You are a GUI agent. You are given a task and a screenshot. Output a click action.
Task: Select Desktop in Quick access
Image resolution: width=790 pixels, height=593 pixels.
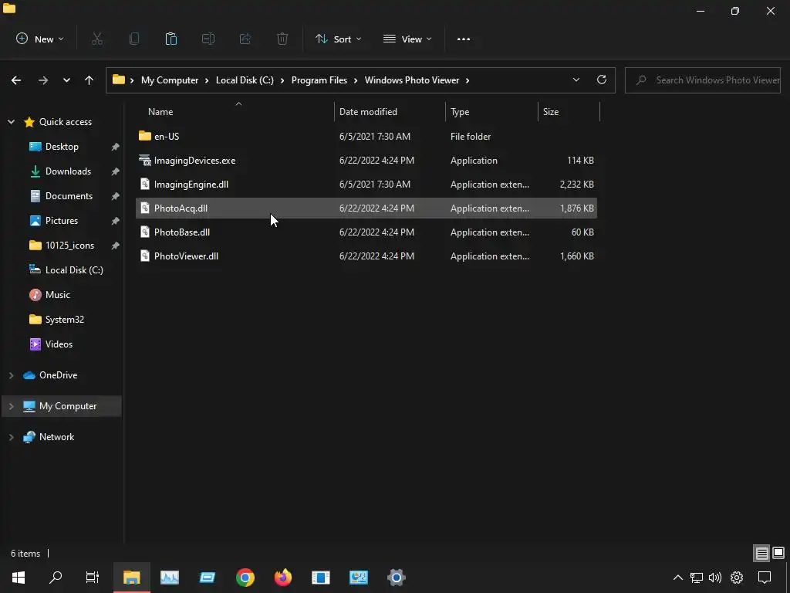(x=62, y=146)
